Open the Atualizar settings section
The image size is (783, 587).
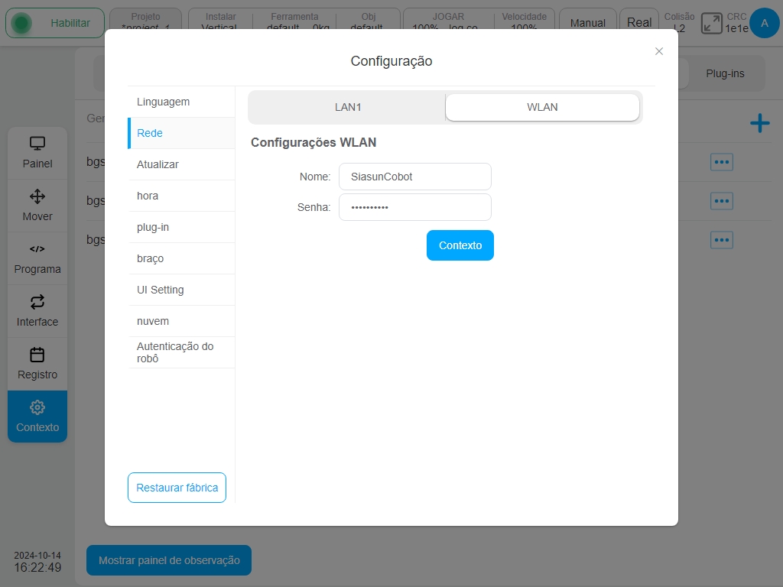pyautogui.click(x=182, y=165)
